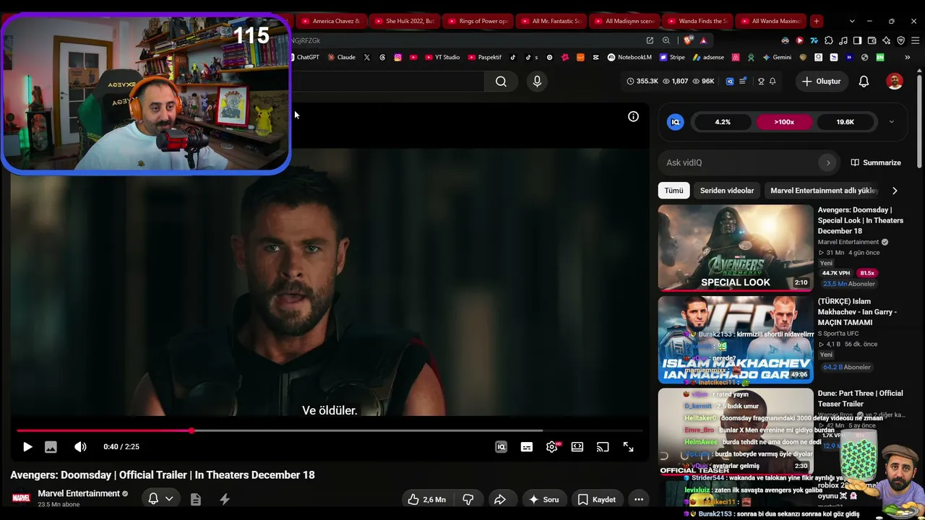Switch to All Mr. Fantastic browser tab

551,21
